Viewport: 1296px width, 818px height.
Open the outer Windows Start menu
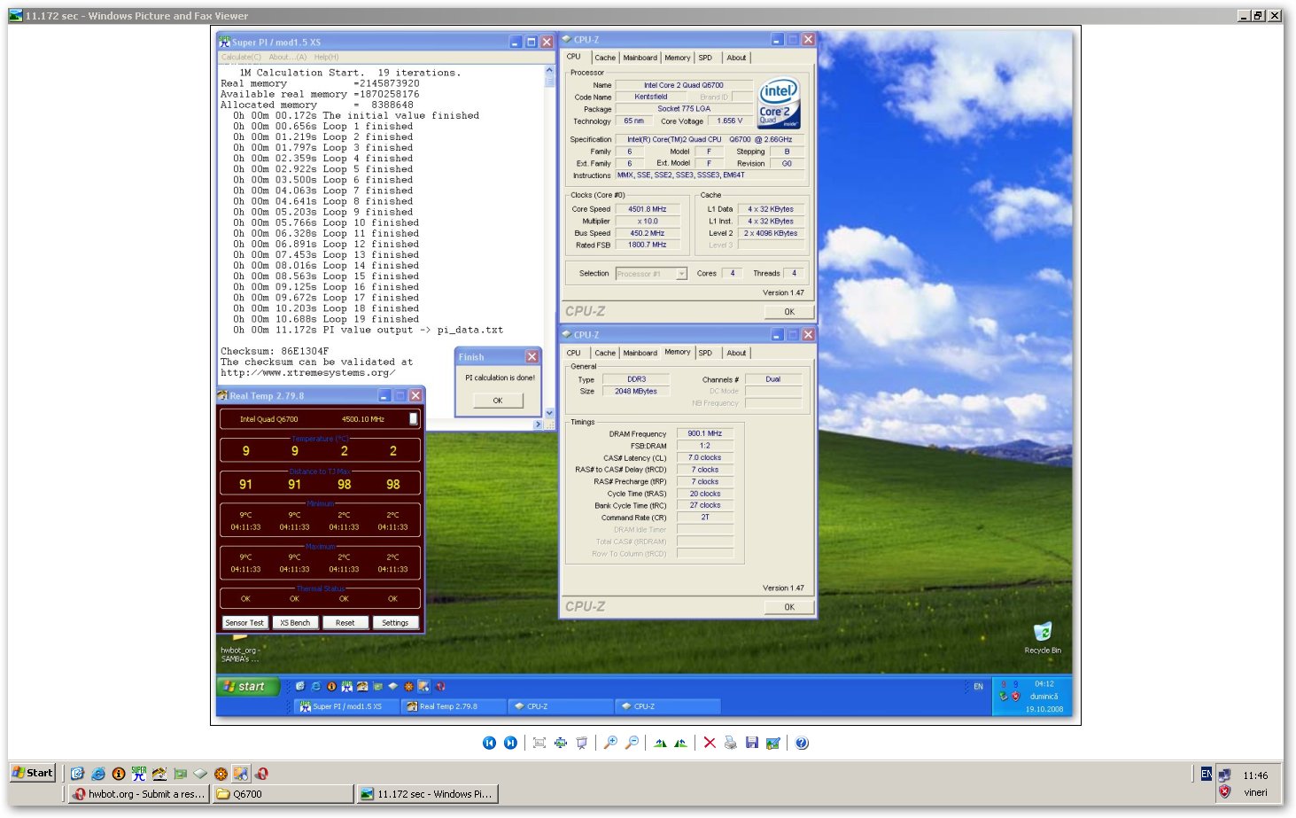tap(33, 773)
